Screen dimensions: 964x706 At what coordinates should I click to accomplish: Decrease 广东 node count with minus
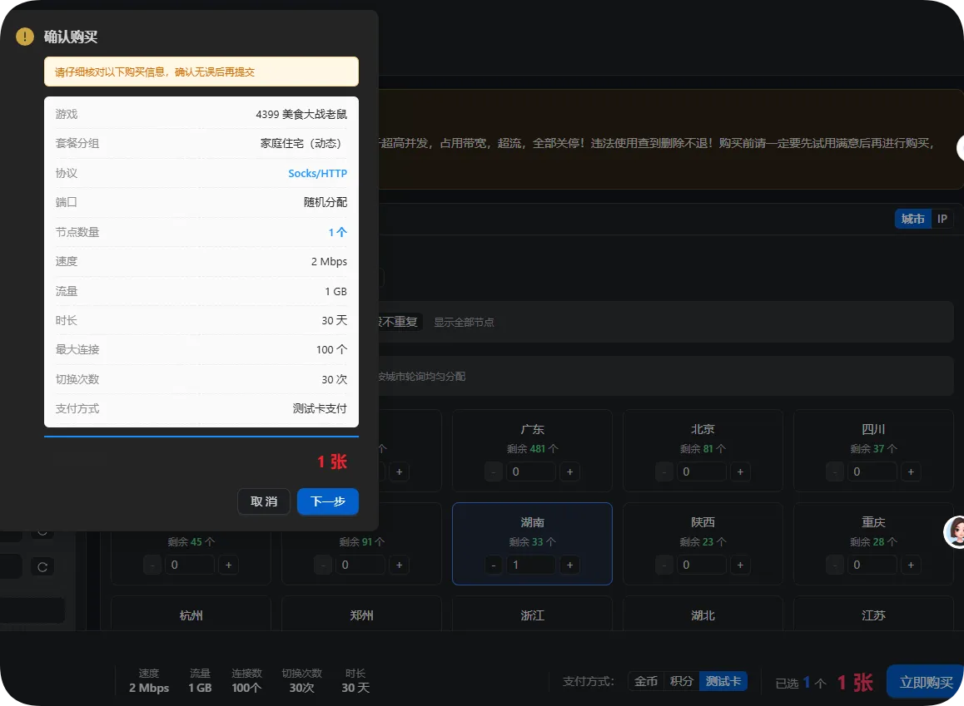pos(494,472)
